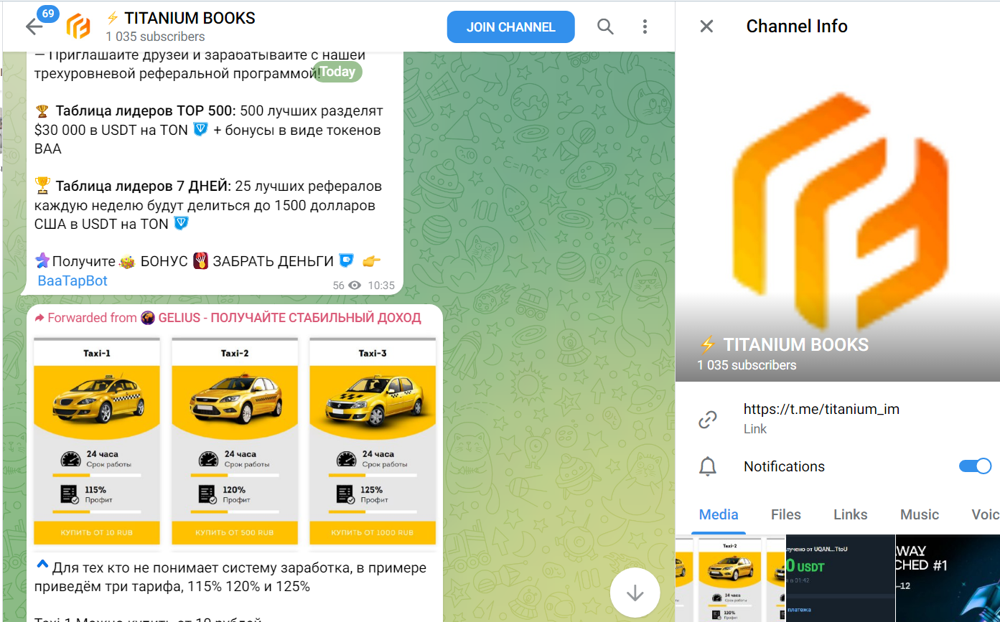1000x622 pixels.
Task: Click the 'КУПИТЬ ОТ 1000 RUB' label
Action: [x=373, y=533]
